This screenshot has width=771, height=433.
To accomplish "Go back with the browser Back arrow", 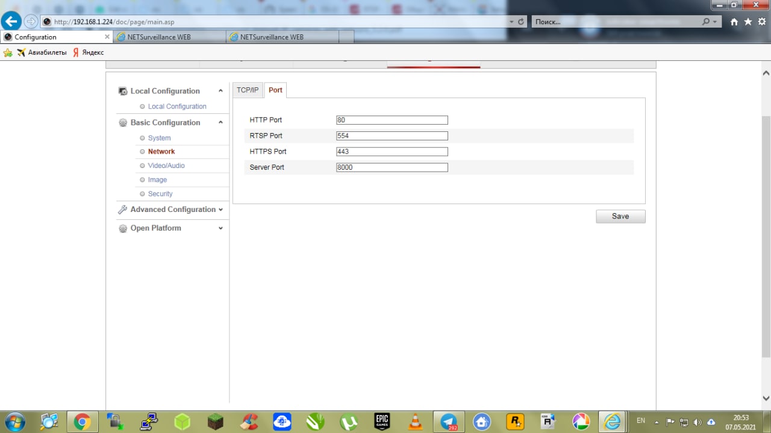I will point(11,21).
